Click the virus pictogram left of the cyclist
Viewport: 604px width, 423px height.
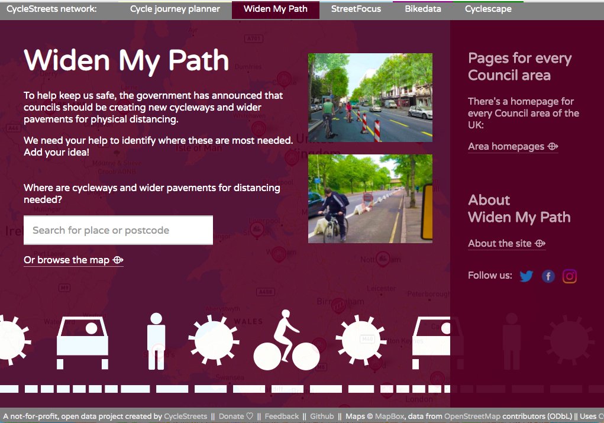click(x=214, y=340)
